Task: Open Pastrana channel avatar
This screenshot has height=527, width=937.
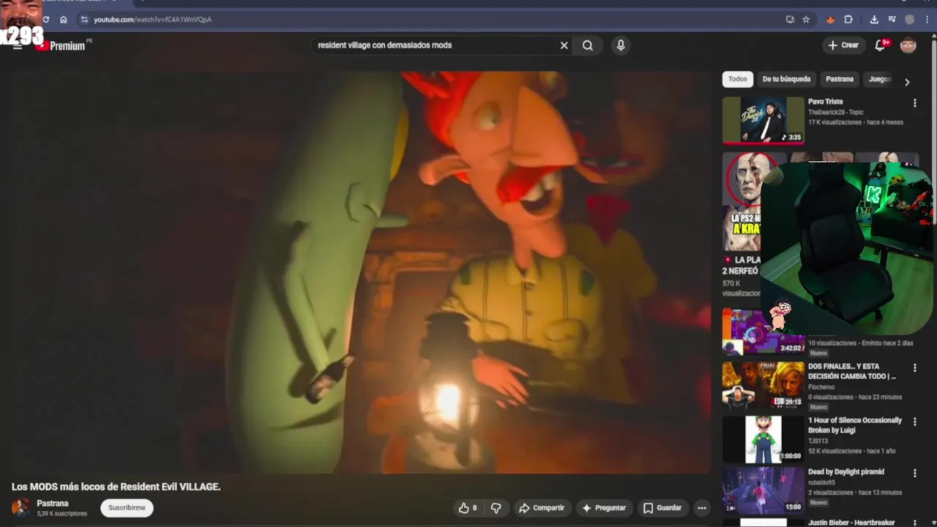Action: [21, 507]
